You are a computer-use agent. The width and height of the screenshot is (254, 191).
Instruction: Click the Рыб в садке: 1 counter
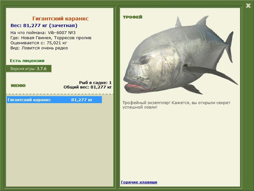[95, 82]
